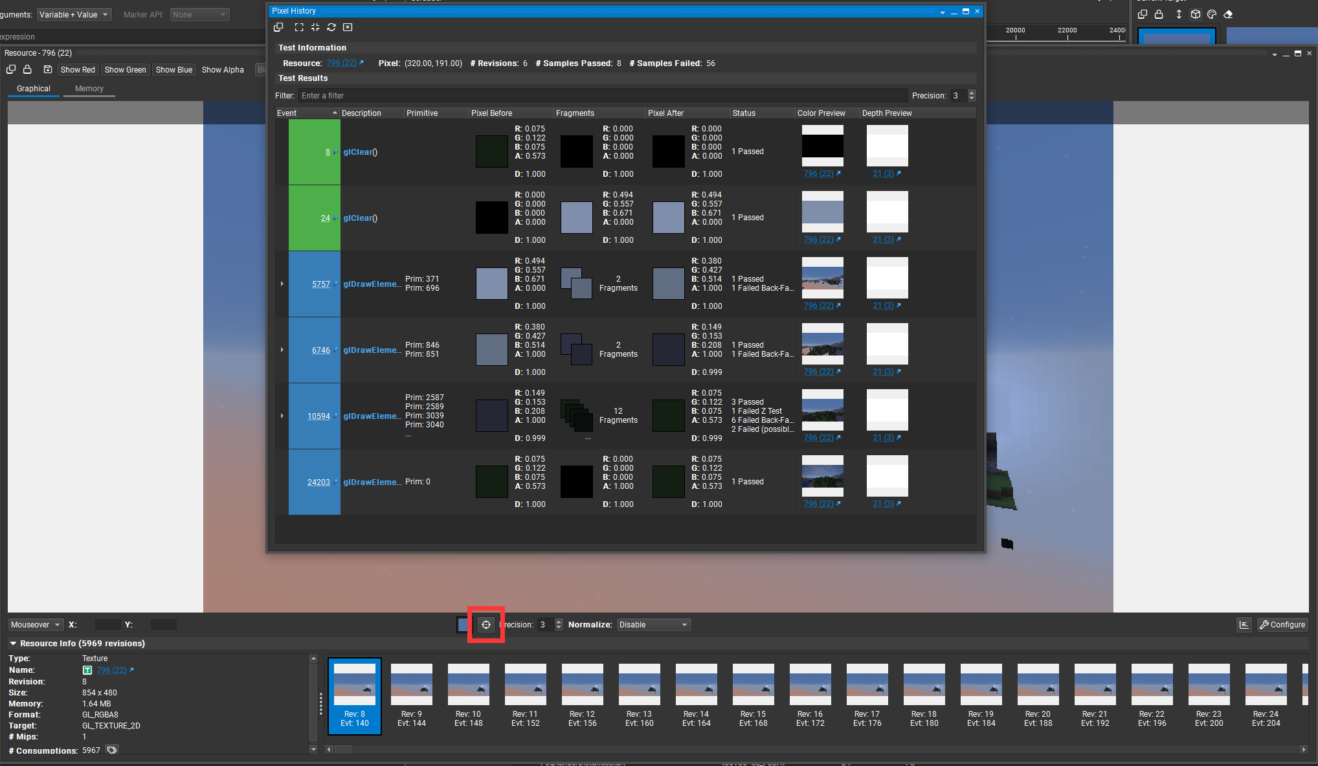Click expand-all icon in Pixel History toolbar

coord(299,27)
